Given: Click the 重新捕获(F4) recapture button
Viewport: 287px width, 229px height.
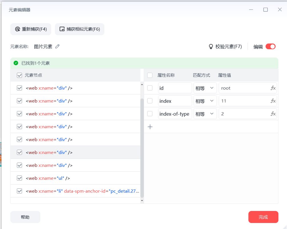Looking at the screenshot, I should [31, 29].
